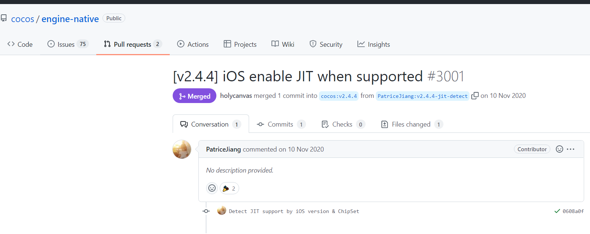Click the smiley reaction button below description
590x234 pixels.
212,188
